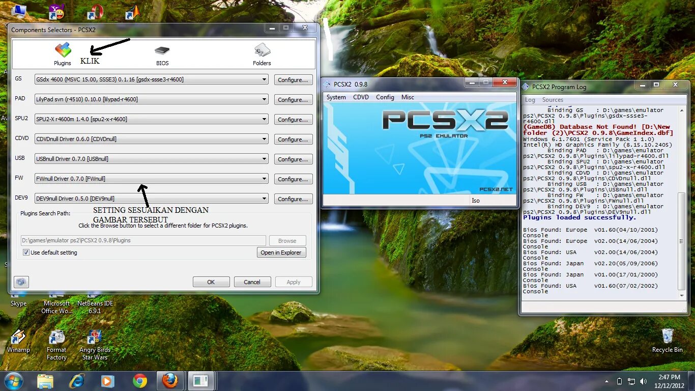The width and height of the screenshot is (695, 391).
Task: Open Windows Media Player from taskbar
Action: click(x=107, y=381)
